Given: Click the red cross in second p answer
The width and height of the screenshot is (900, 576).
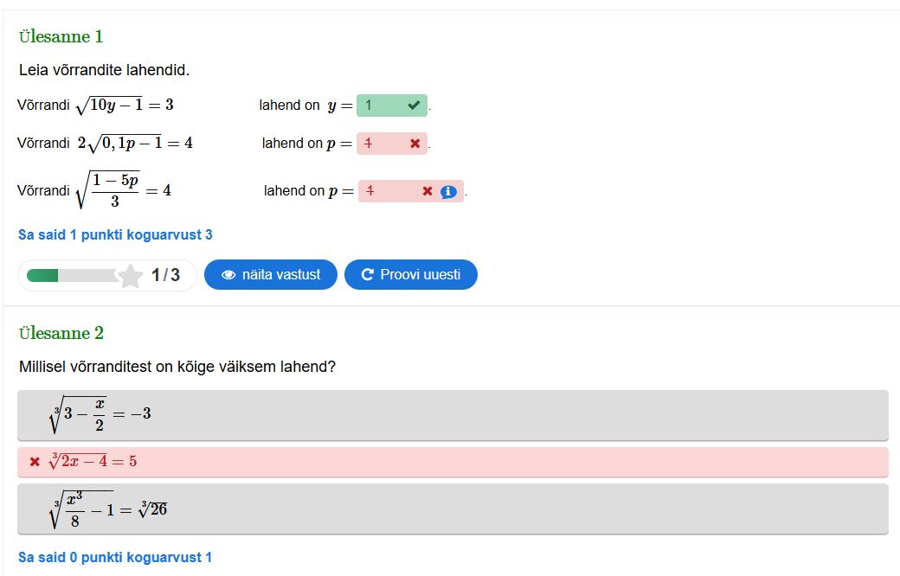Looking at the screenshot, I should point(415,144).
